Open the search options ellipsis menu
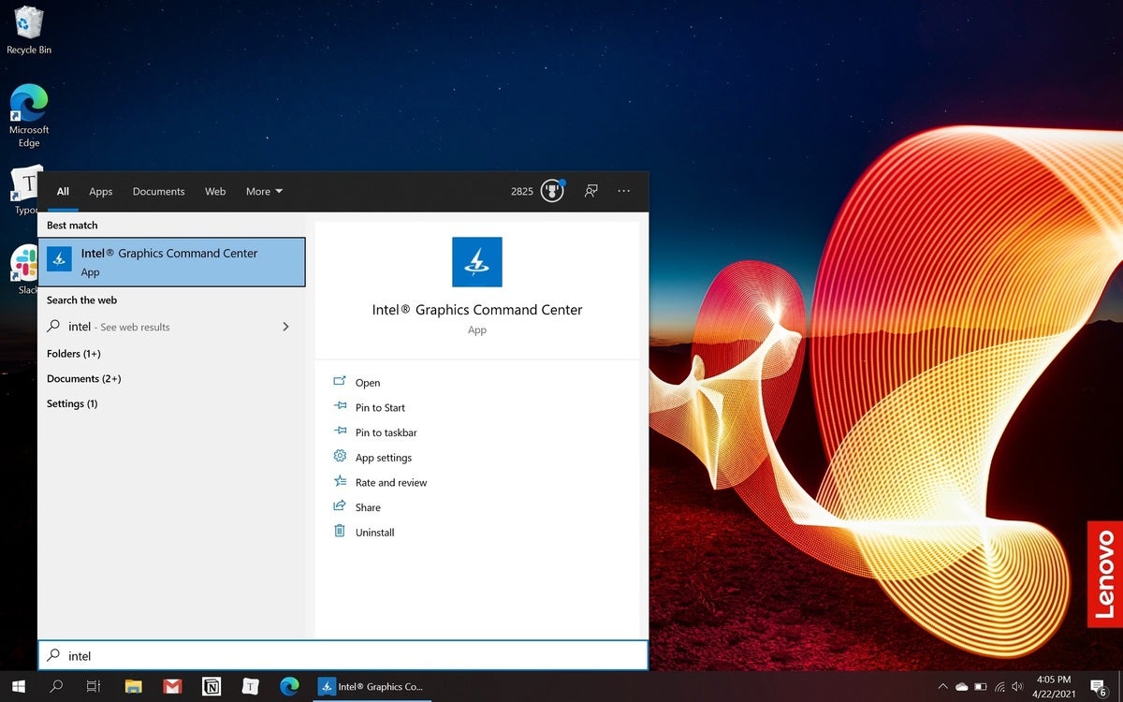 click(624, 191)
